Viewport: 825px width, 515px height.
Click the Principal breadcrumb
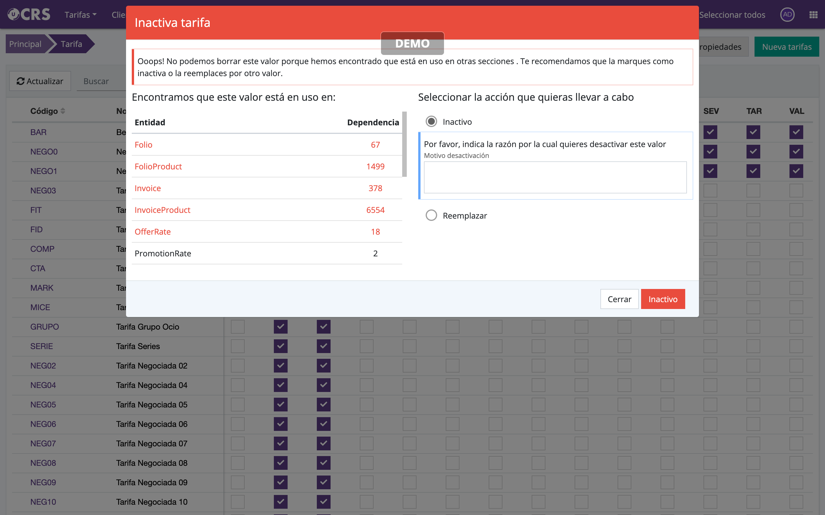(25, 44)
